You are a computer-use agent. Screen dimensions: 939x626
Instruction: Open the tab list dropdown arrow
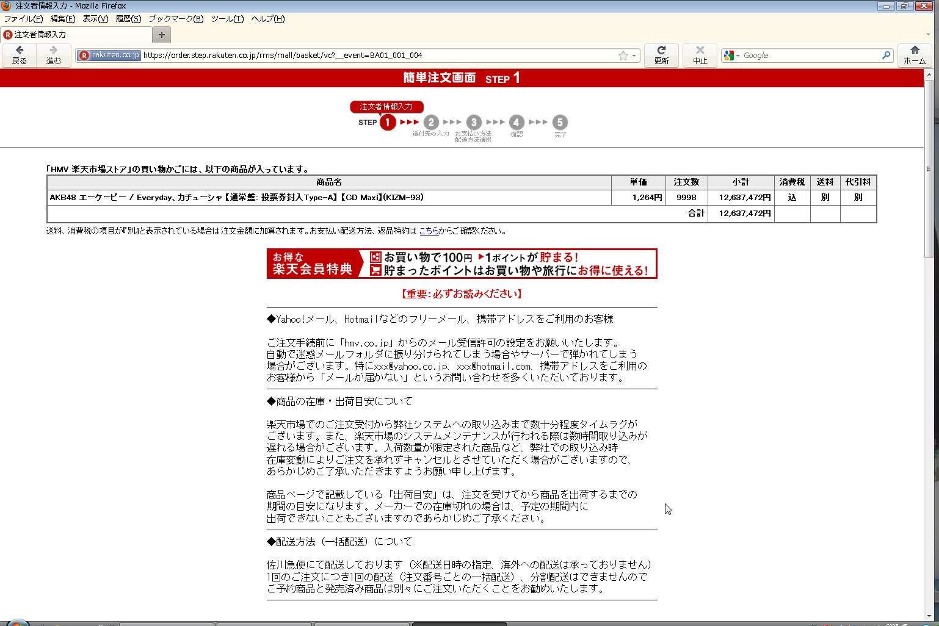(x=928, y=35)
